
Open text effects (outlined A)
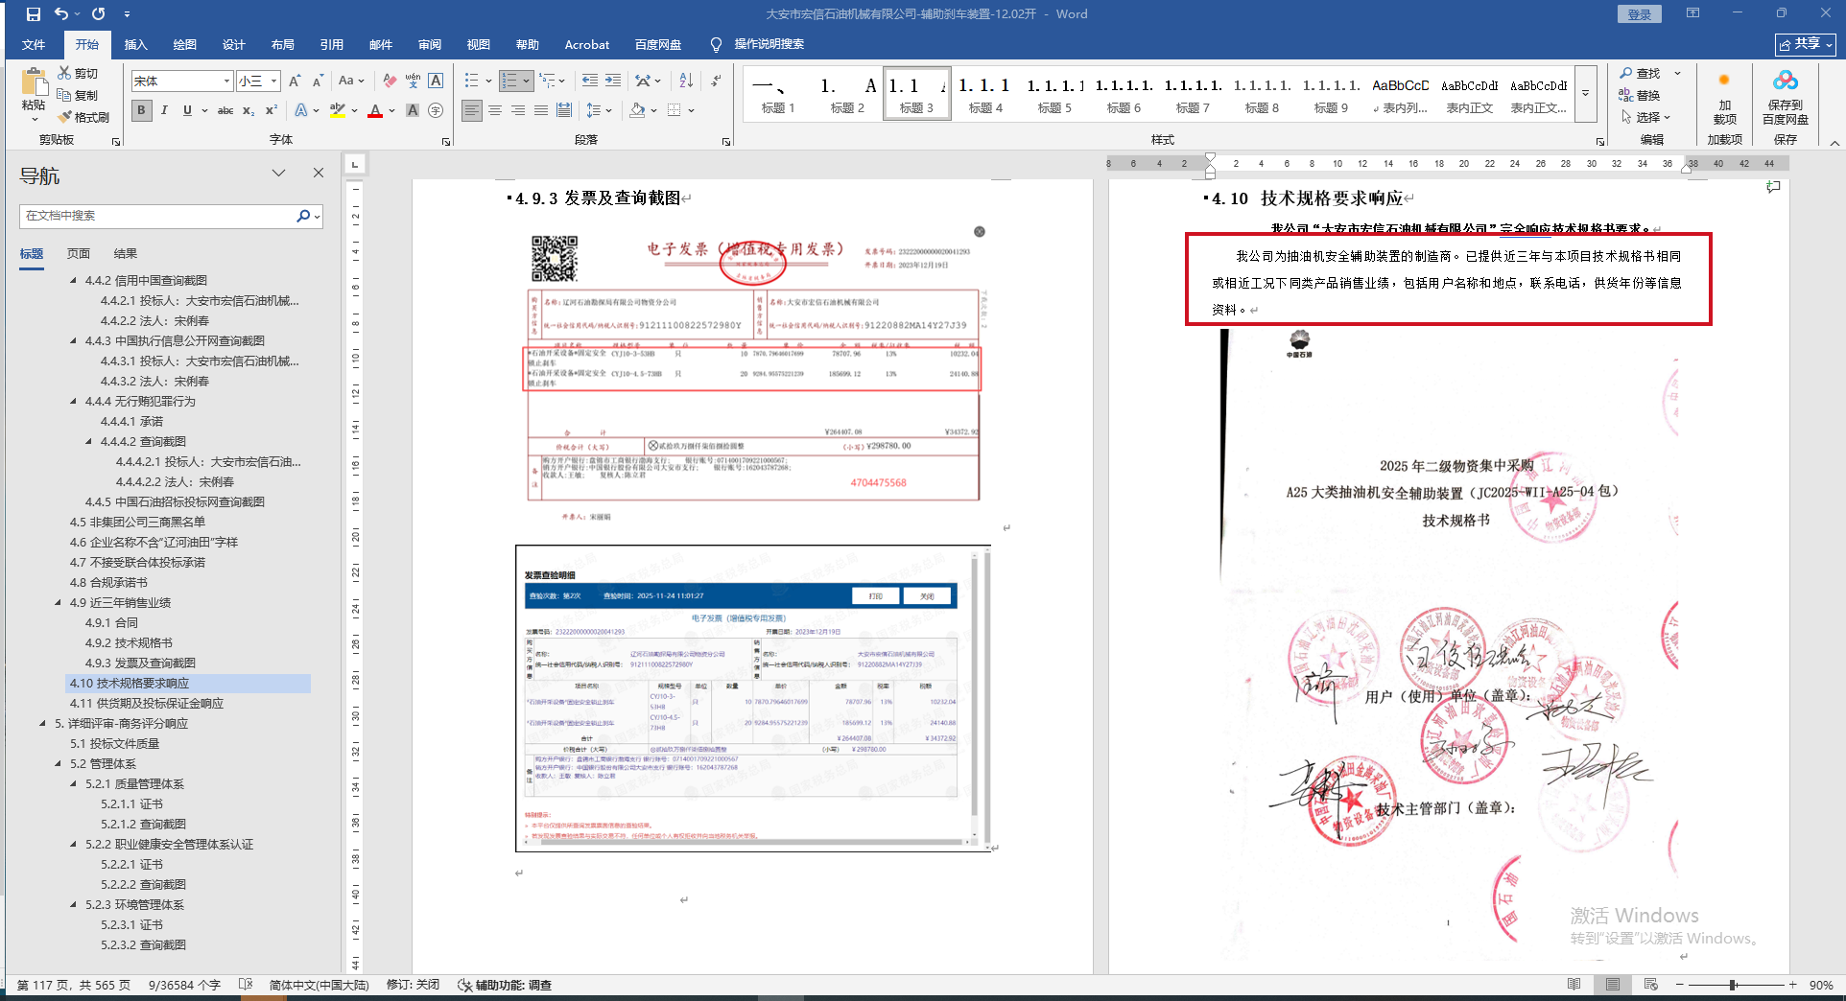tap(301, 110)
